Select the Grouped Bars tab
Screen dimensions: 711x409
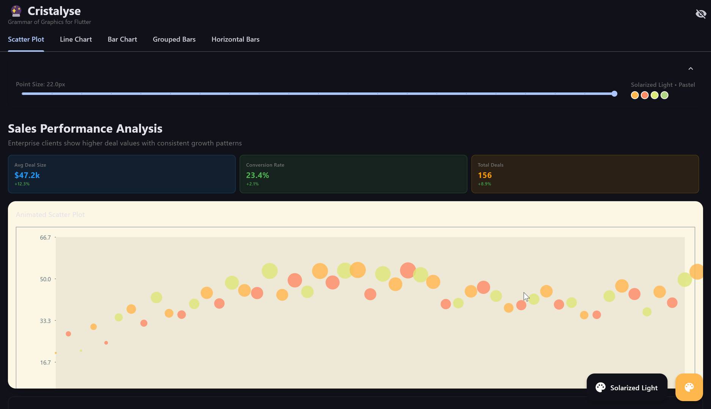(x=174, y=39)
